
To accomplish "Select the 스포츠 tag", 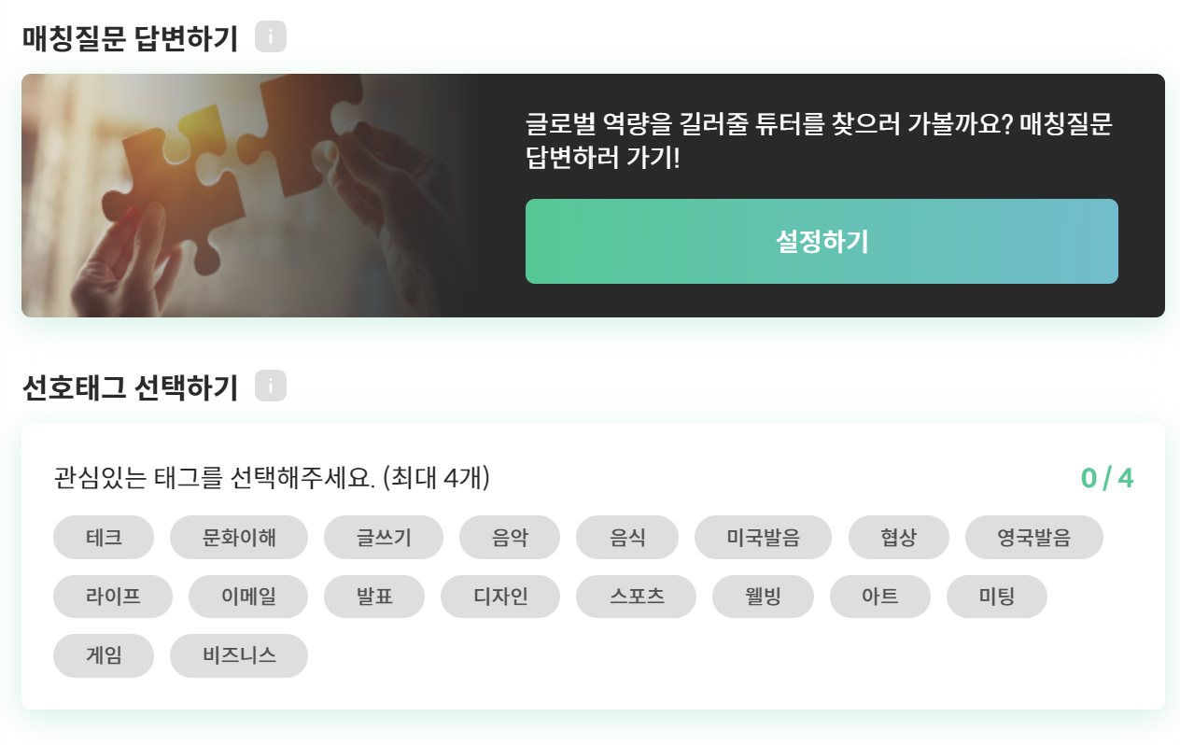I will [637, 597].
